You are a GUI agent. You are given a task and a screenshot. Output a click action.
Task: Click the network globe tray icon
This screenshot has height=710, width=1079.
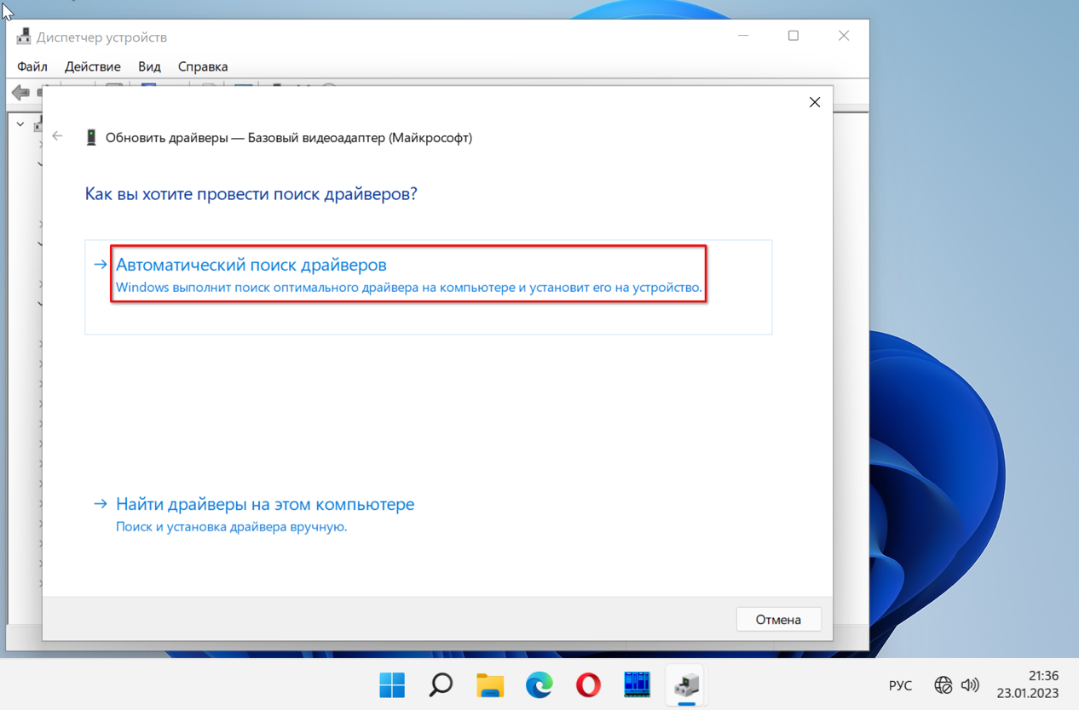943,685
